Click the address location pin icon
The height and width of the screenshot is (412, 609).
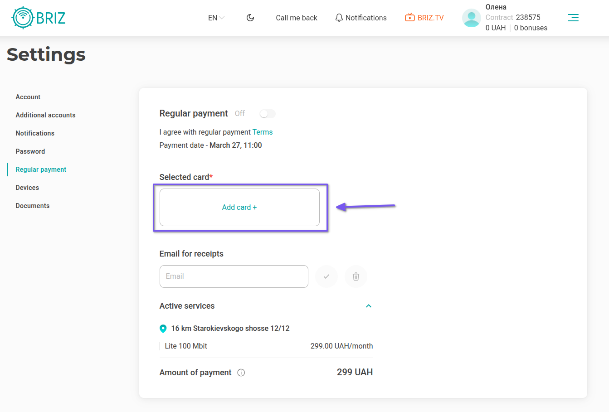pos(163,329)
